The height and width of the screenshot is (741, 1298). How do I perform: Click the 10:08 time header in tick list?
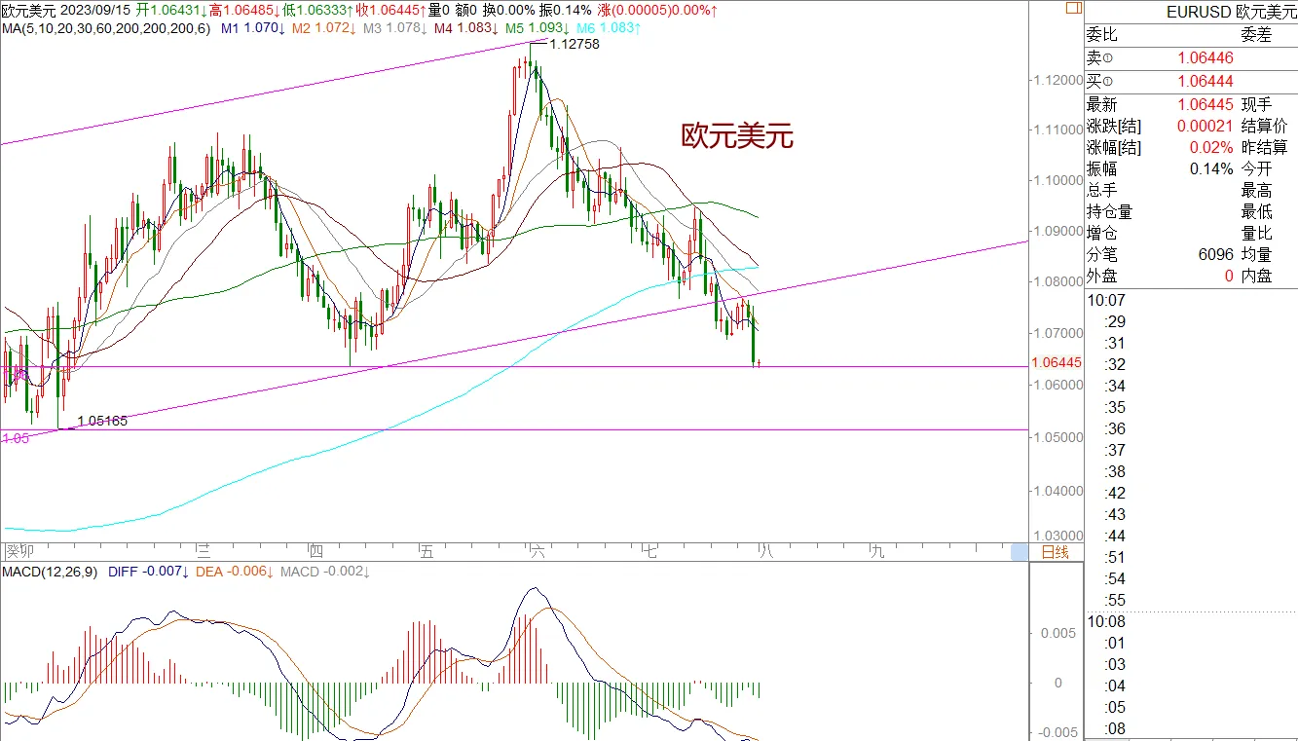(x=1105, y=621)
